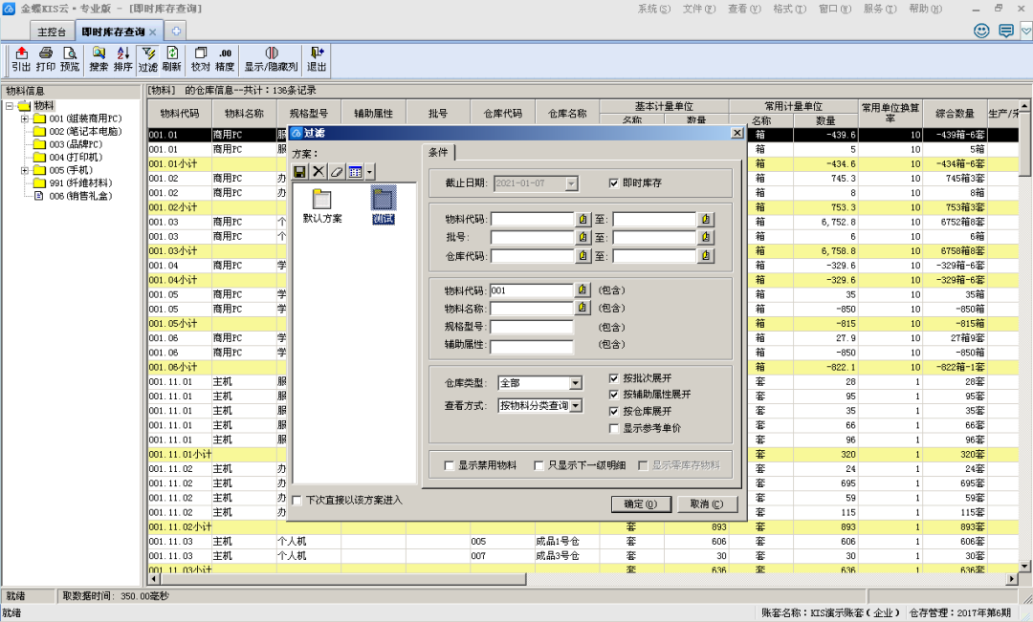The height and width of the screenshot is (622, 1033).
Task: Open the 文件 menu
Action: point(699,9)
